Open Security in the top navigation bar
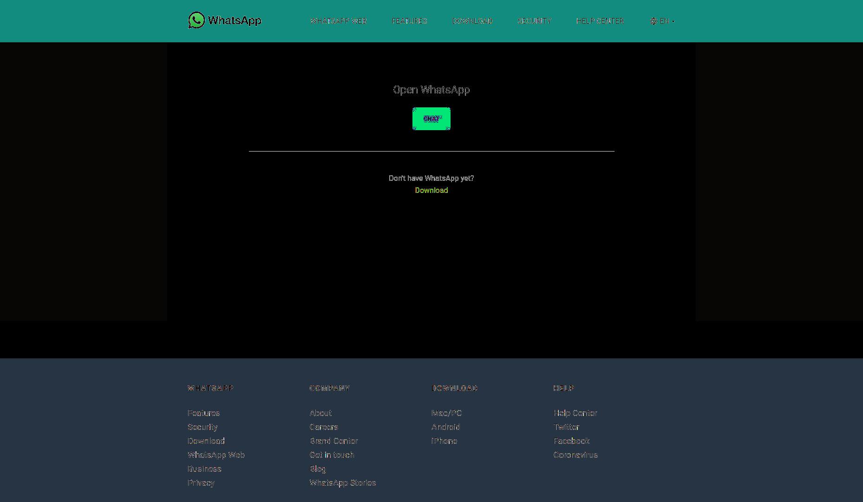The width and height of the screenshot is (863, 502). [534, 21]
